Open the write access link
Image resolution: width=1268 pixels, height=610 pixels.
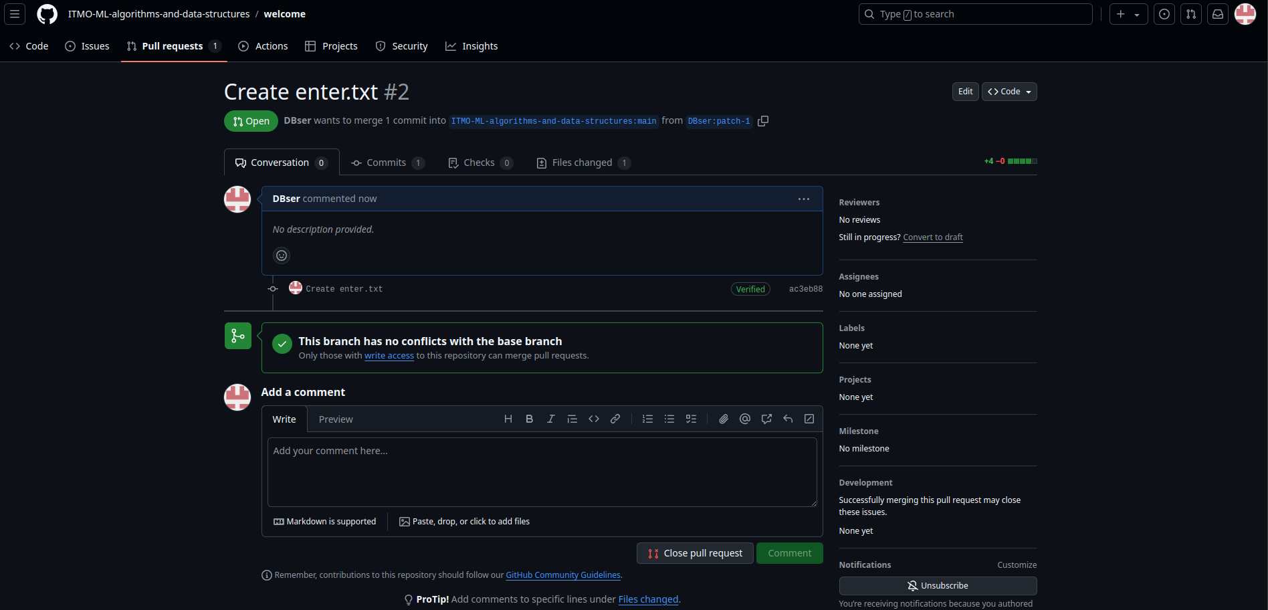(x=389, y=356)
